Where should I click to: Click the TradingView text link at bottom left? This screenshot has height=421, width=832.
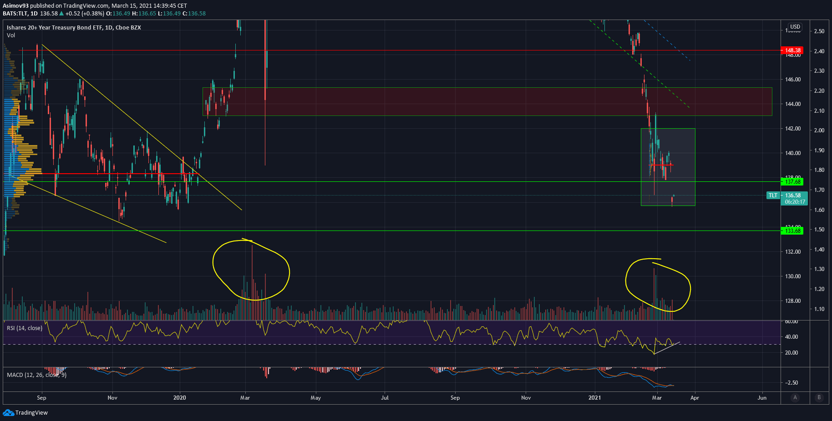click(x=31, y=412)
